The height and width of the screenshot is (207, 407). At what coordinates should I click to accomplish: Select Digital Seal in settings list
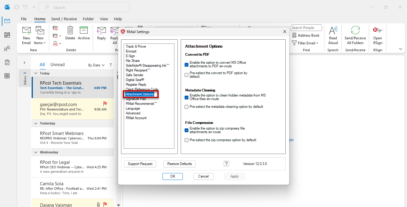(x=135, y=80)
